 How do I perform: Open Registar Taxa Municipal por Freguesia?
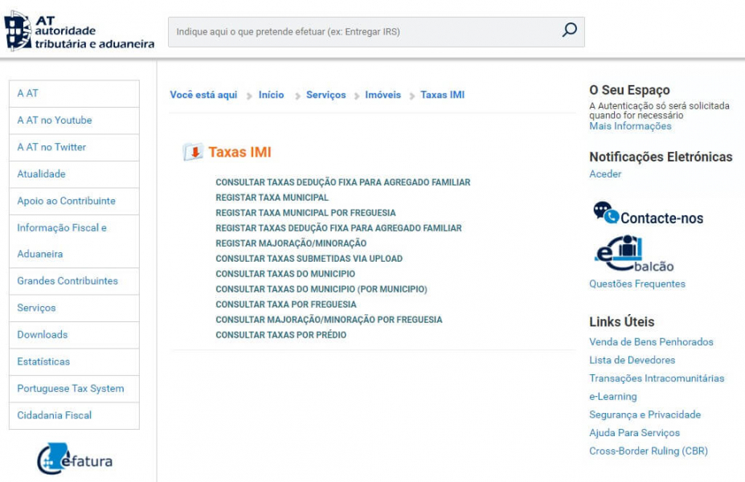coord(305,213)
